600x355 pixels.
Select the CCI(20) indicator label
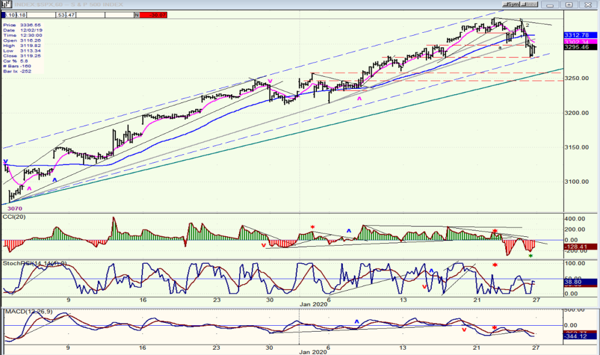[14, 216]
